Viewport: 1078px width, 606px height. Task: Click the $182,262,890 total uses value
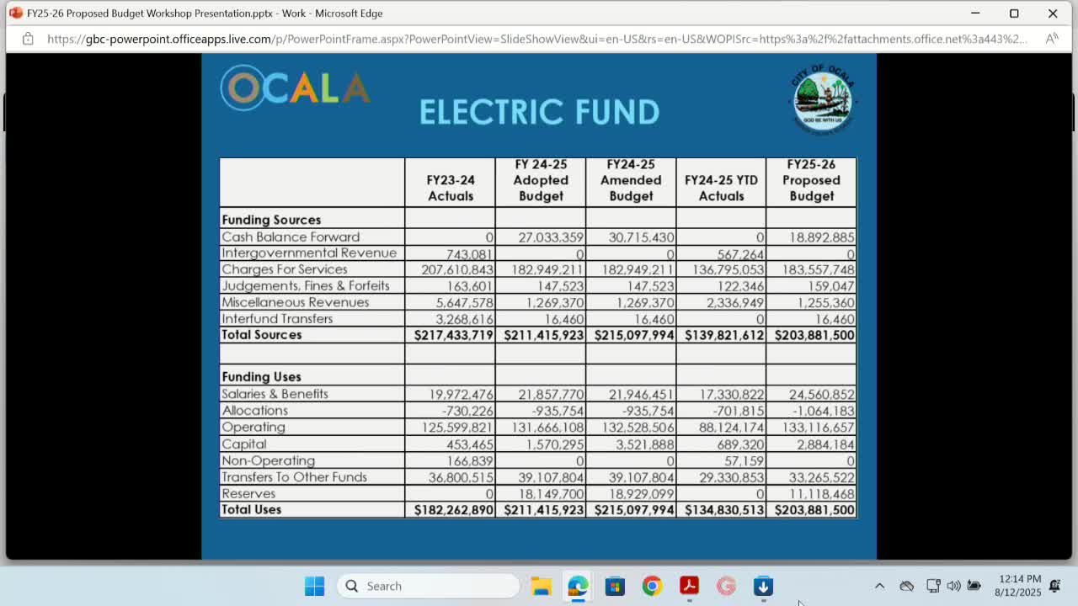(454, 510)
